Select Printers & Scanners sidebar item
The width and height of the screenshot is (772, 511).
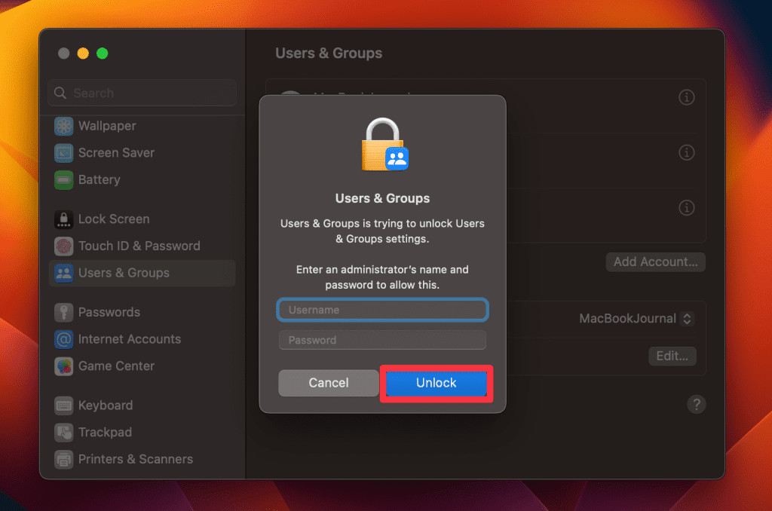(x=135, y=459)
